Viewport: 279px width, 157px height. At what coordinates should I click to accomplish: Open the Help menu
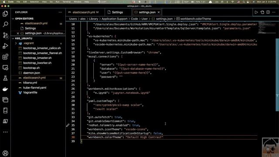click(x=86, y=2)
